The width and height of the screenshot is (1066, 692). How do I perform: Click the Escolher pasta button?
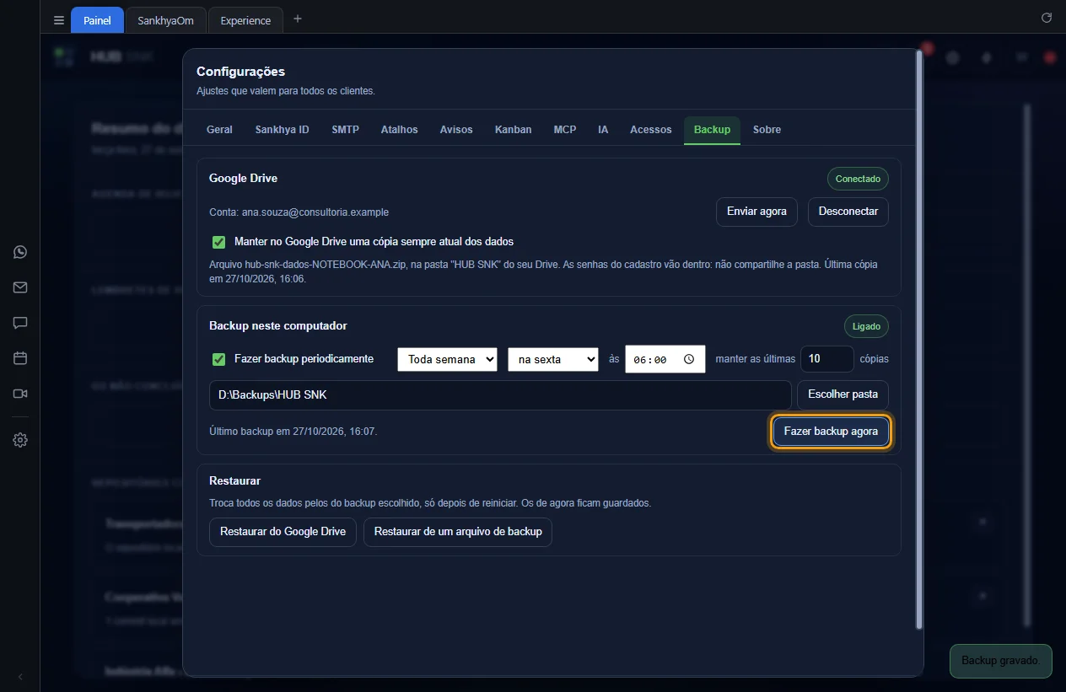(x=843, y=394)
